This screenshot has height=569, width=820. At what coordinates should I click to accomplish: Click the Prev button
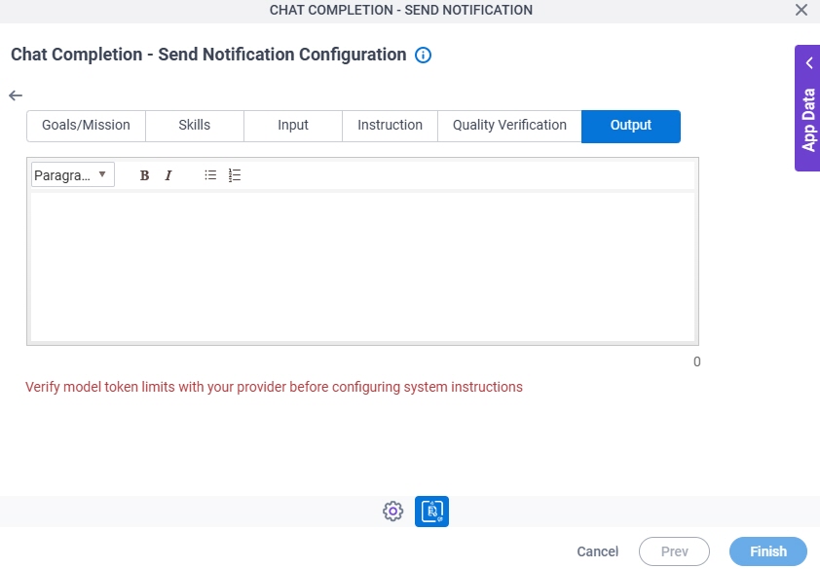coord(674,551)
